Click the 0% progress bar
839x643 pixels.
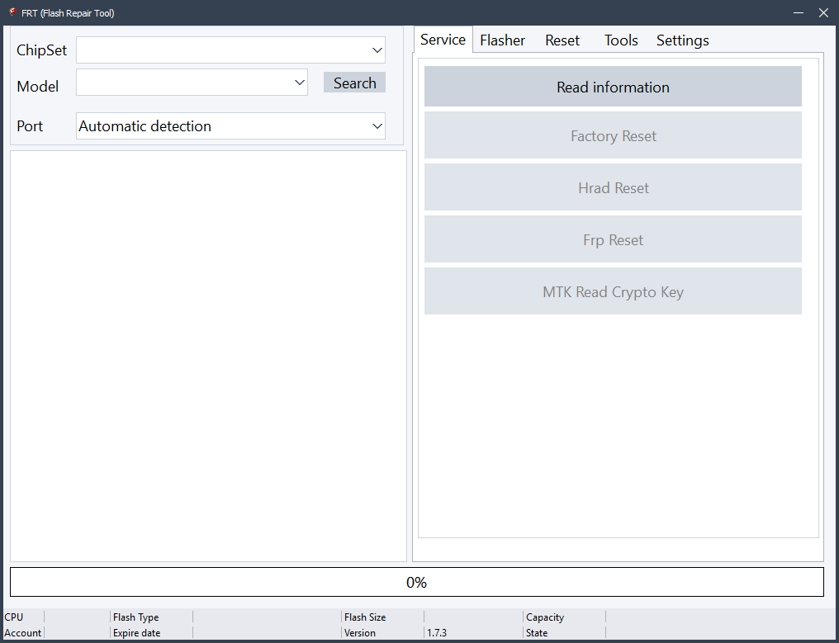[x=416, y=581]
